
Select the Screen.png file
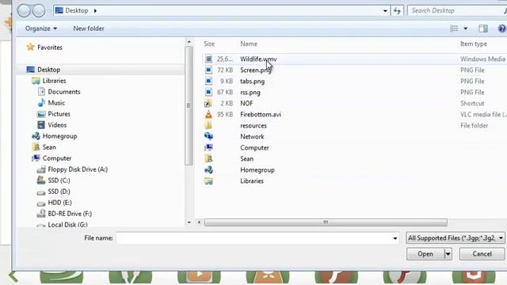pos(255,70)
